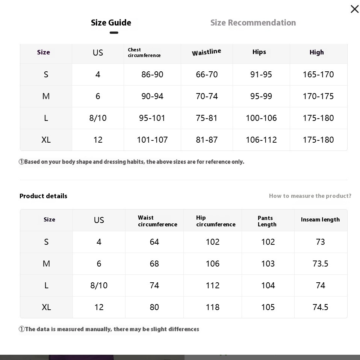Close the size guide popup
The width and height of the screenshot is (360, 360).
click(354, 9)
